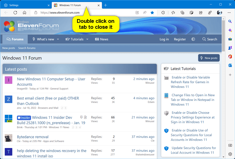The width and height of the screenshot is (235, 159).
Task: Open the Tutorials nav item
Action: 75,39
